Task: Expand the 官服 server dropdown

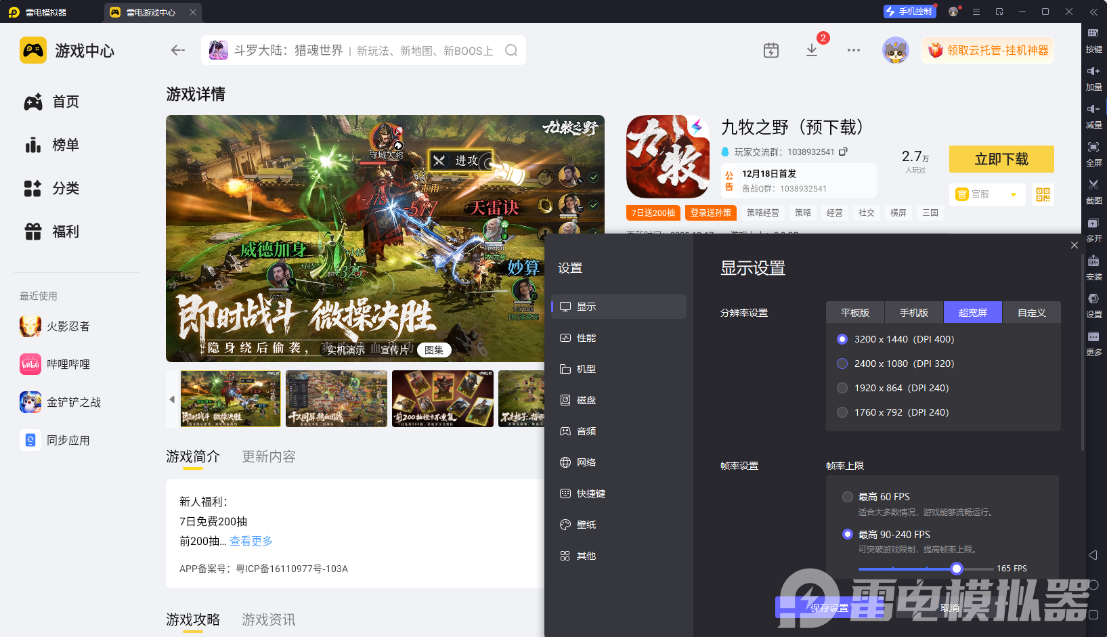Action: point(1013,195)
